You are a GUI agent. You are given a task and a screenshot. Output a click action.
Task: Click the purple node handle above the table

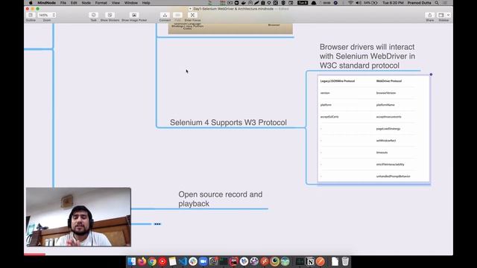click(431, 74)
